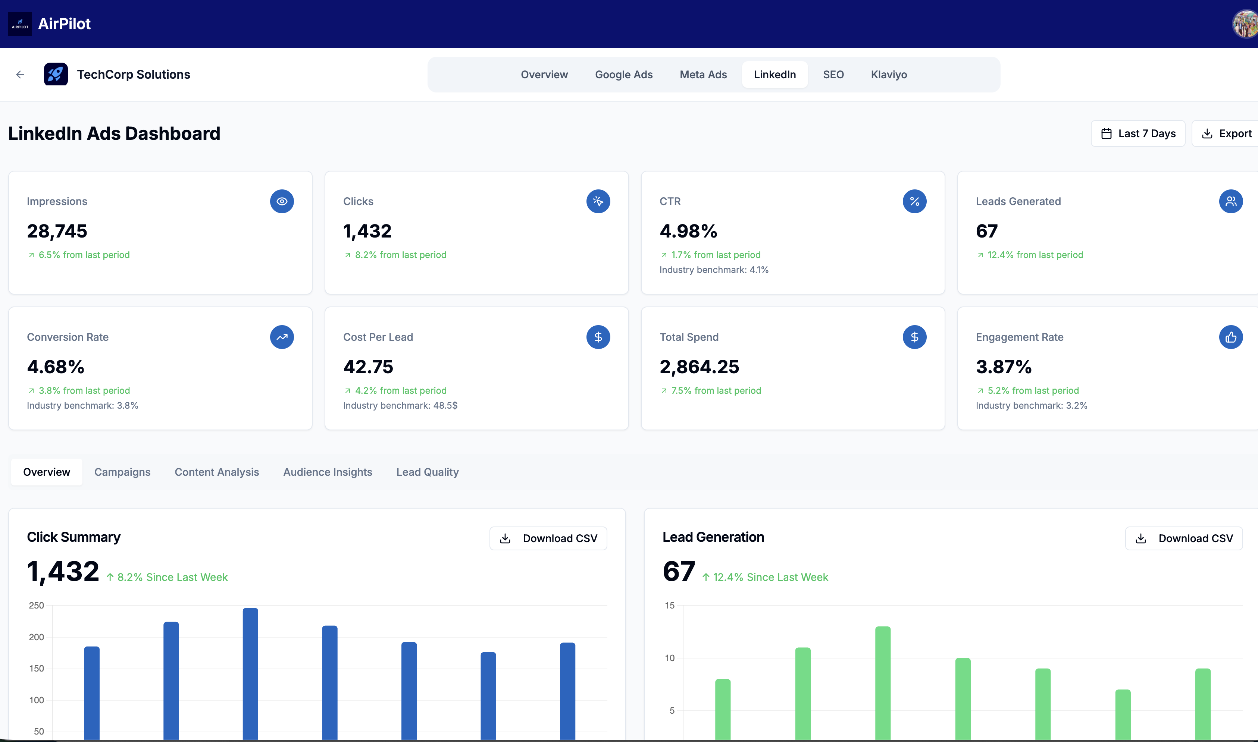Image resolution: width=1258 pixels, height=742 pixels.
Task: Click the back arrow next to TechCorp Solutions
Action: click(x=20, y=74)
